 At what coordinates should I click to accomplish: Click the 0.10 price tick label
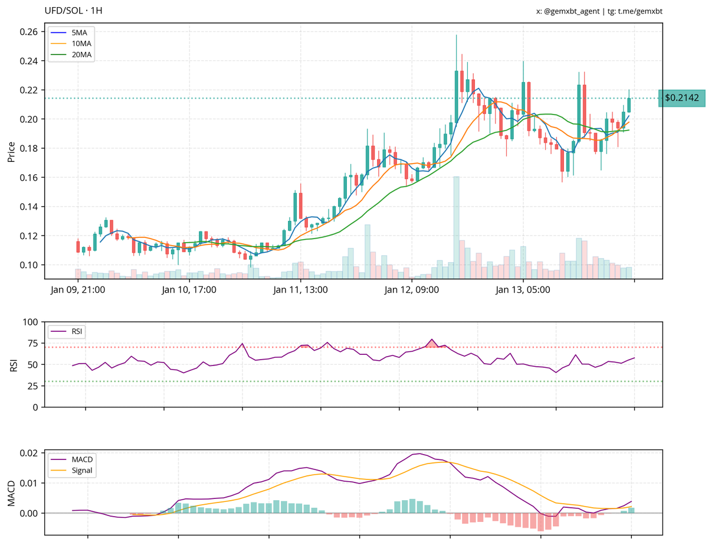(29, 265)
